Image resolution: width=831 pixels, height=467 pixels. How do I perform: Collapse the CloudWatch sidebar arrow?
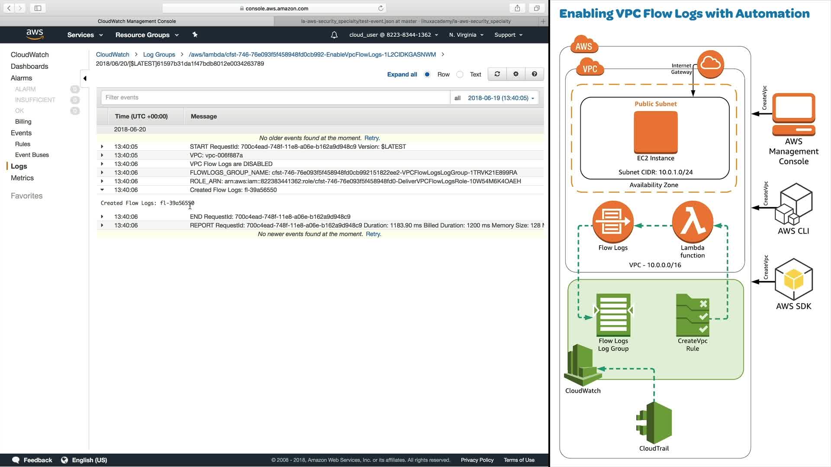[85, 78]
